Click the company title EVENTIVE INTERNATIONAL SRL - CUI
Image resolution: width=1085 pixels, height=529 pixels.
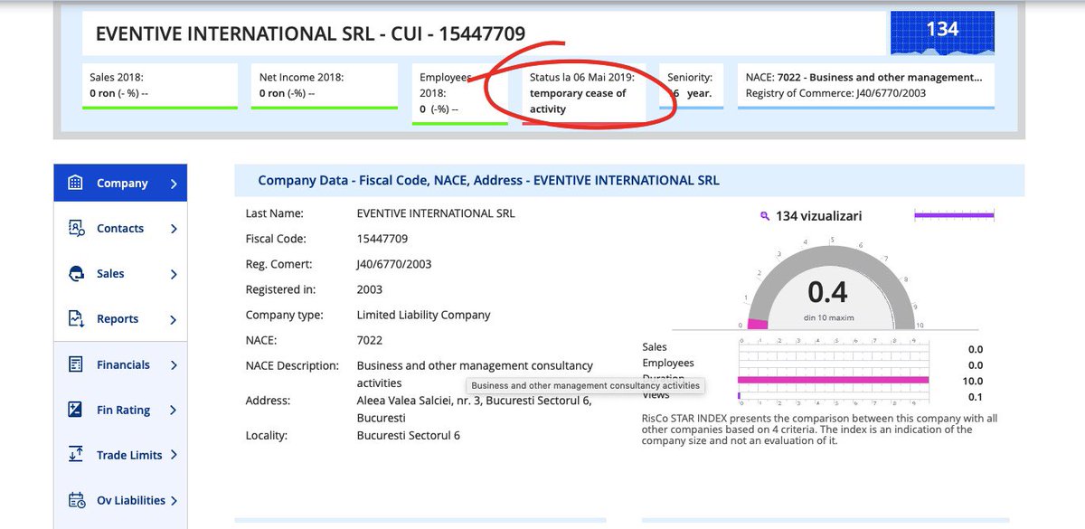click(x=310, y=33)
